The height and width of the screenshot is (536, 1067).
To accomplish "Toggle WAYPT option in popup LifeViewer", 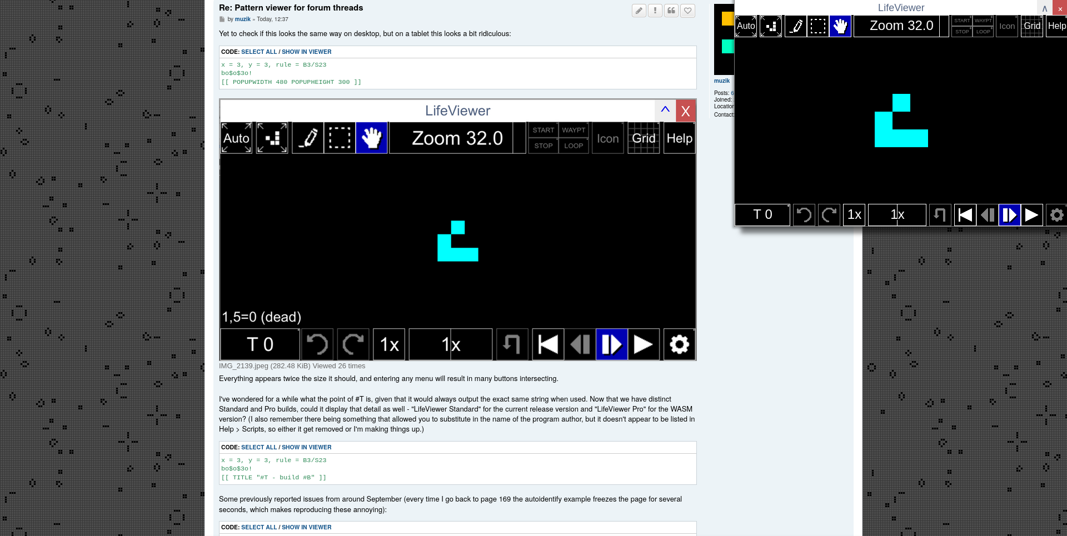I will click(983, 21).
